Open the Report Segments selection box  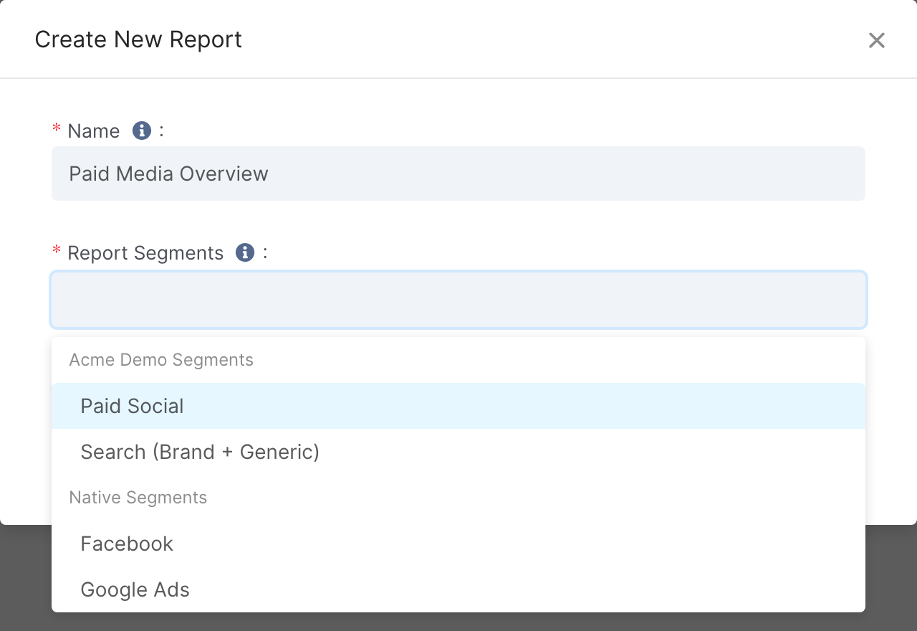pyautogui.click(x=458, y=300)
